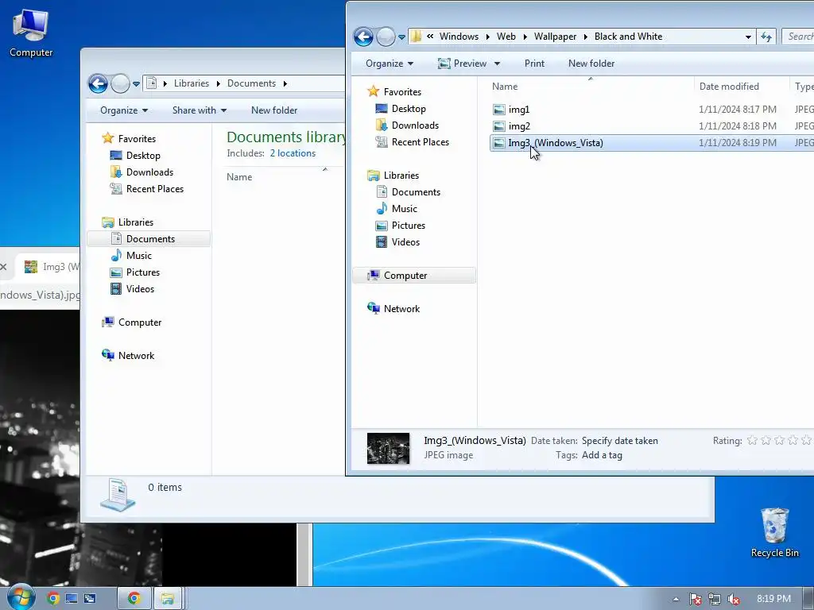This screenshot has height=610, width=814.
Task: Click the Windows Start orb
Action: coord(20,597)
